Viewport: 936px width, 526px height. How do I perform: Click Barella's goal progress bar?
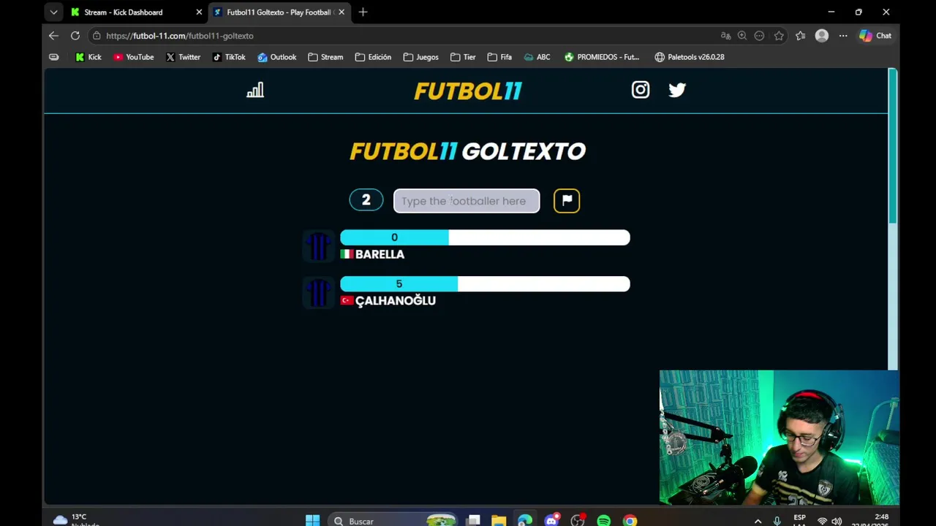485,237
